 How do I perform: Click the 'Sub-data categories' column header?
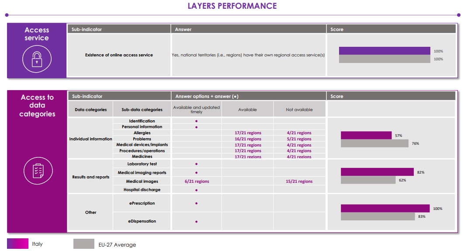pos(142,109)
